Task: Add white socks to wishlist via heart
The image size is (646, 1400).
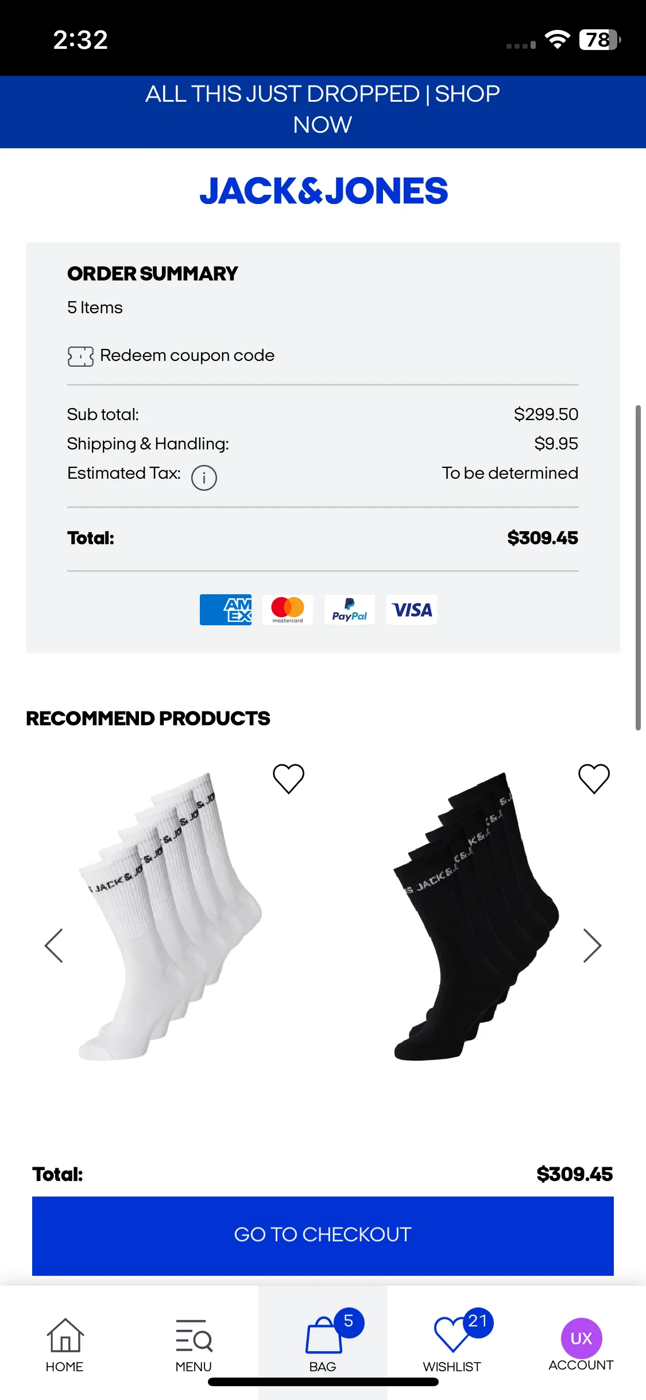Action: point(288,779)
